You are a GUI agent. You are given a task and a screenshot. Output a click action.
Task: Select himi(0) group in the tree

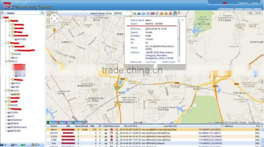click(x=14, y=105)
